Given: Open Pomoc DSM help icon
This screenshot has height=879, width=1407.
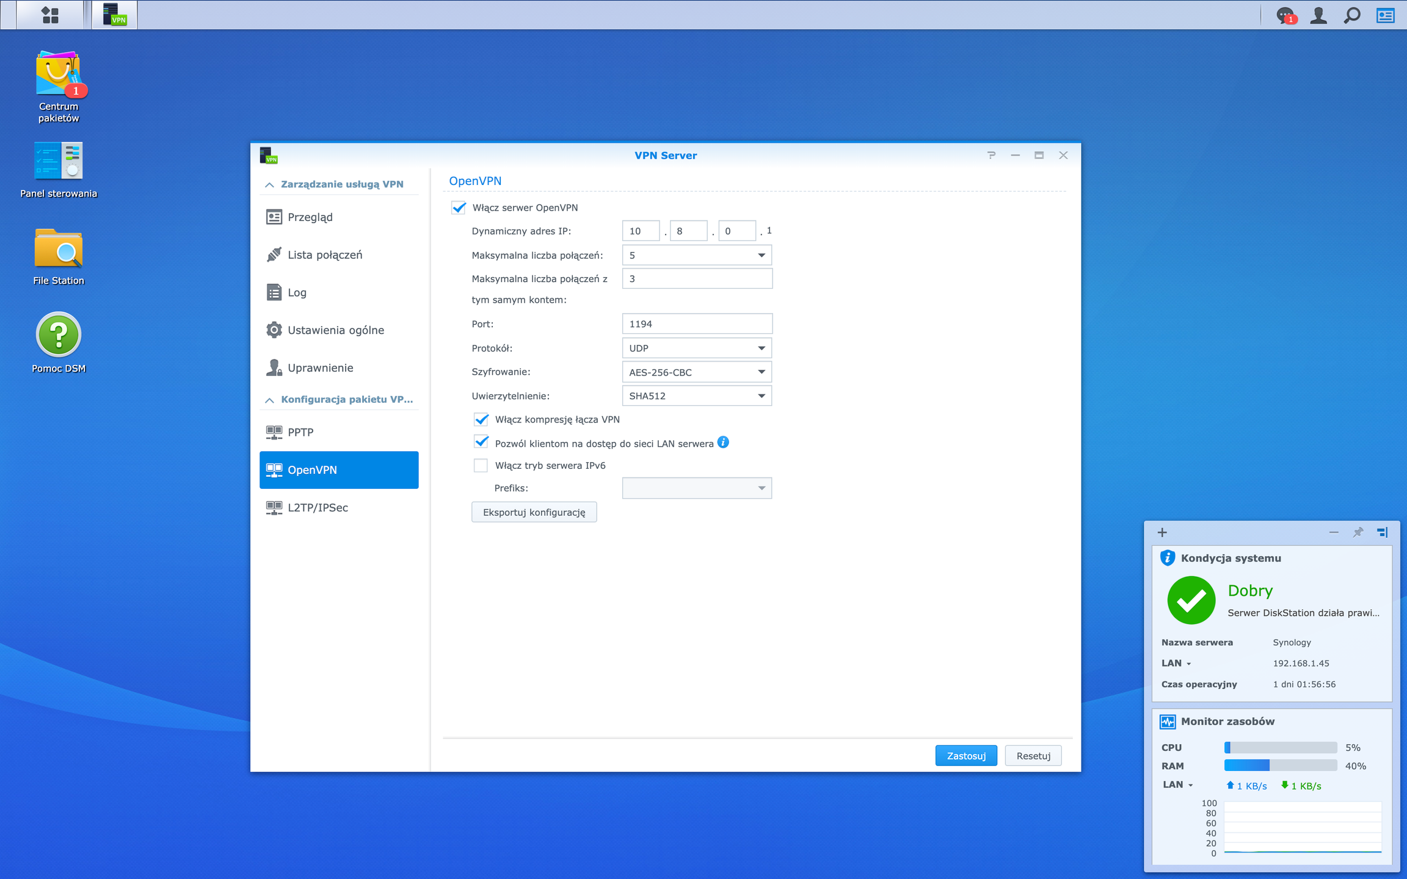Looking at the screenshot, I should pyautogui.click(x=59, y=342).
